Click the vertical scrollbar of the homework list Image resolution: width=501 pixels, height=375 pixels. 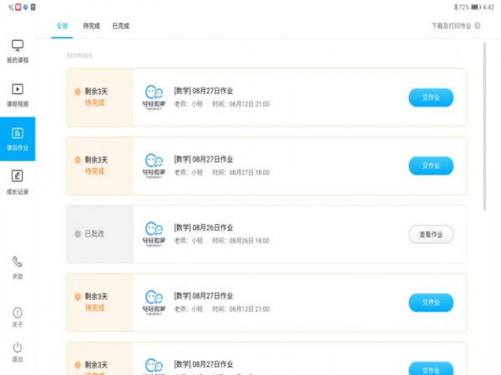coord(485,125)
